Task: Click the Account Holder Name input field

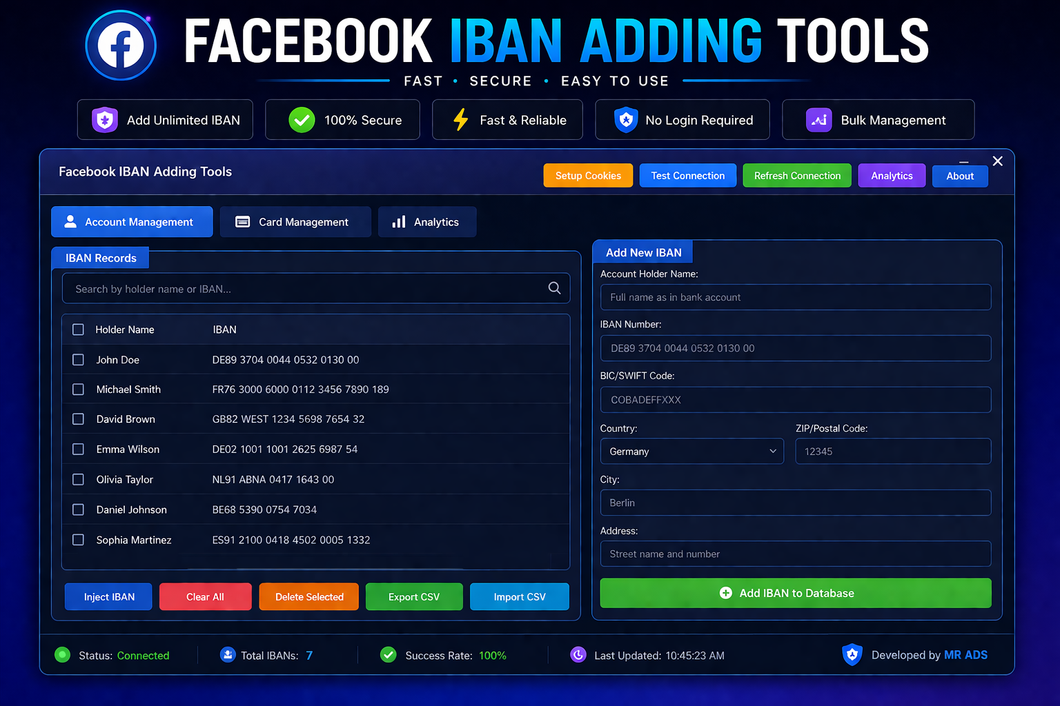Action: click(x=796, y=297)
